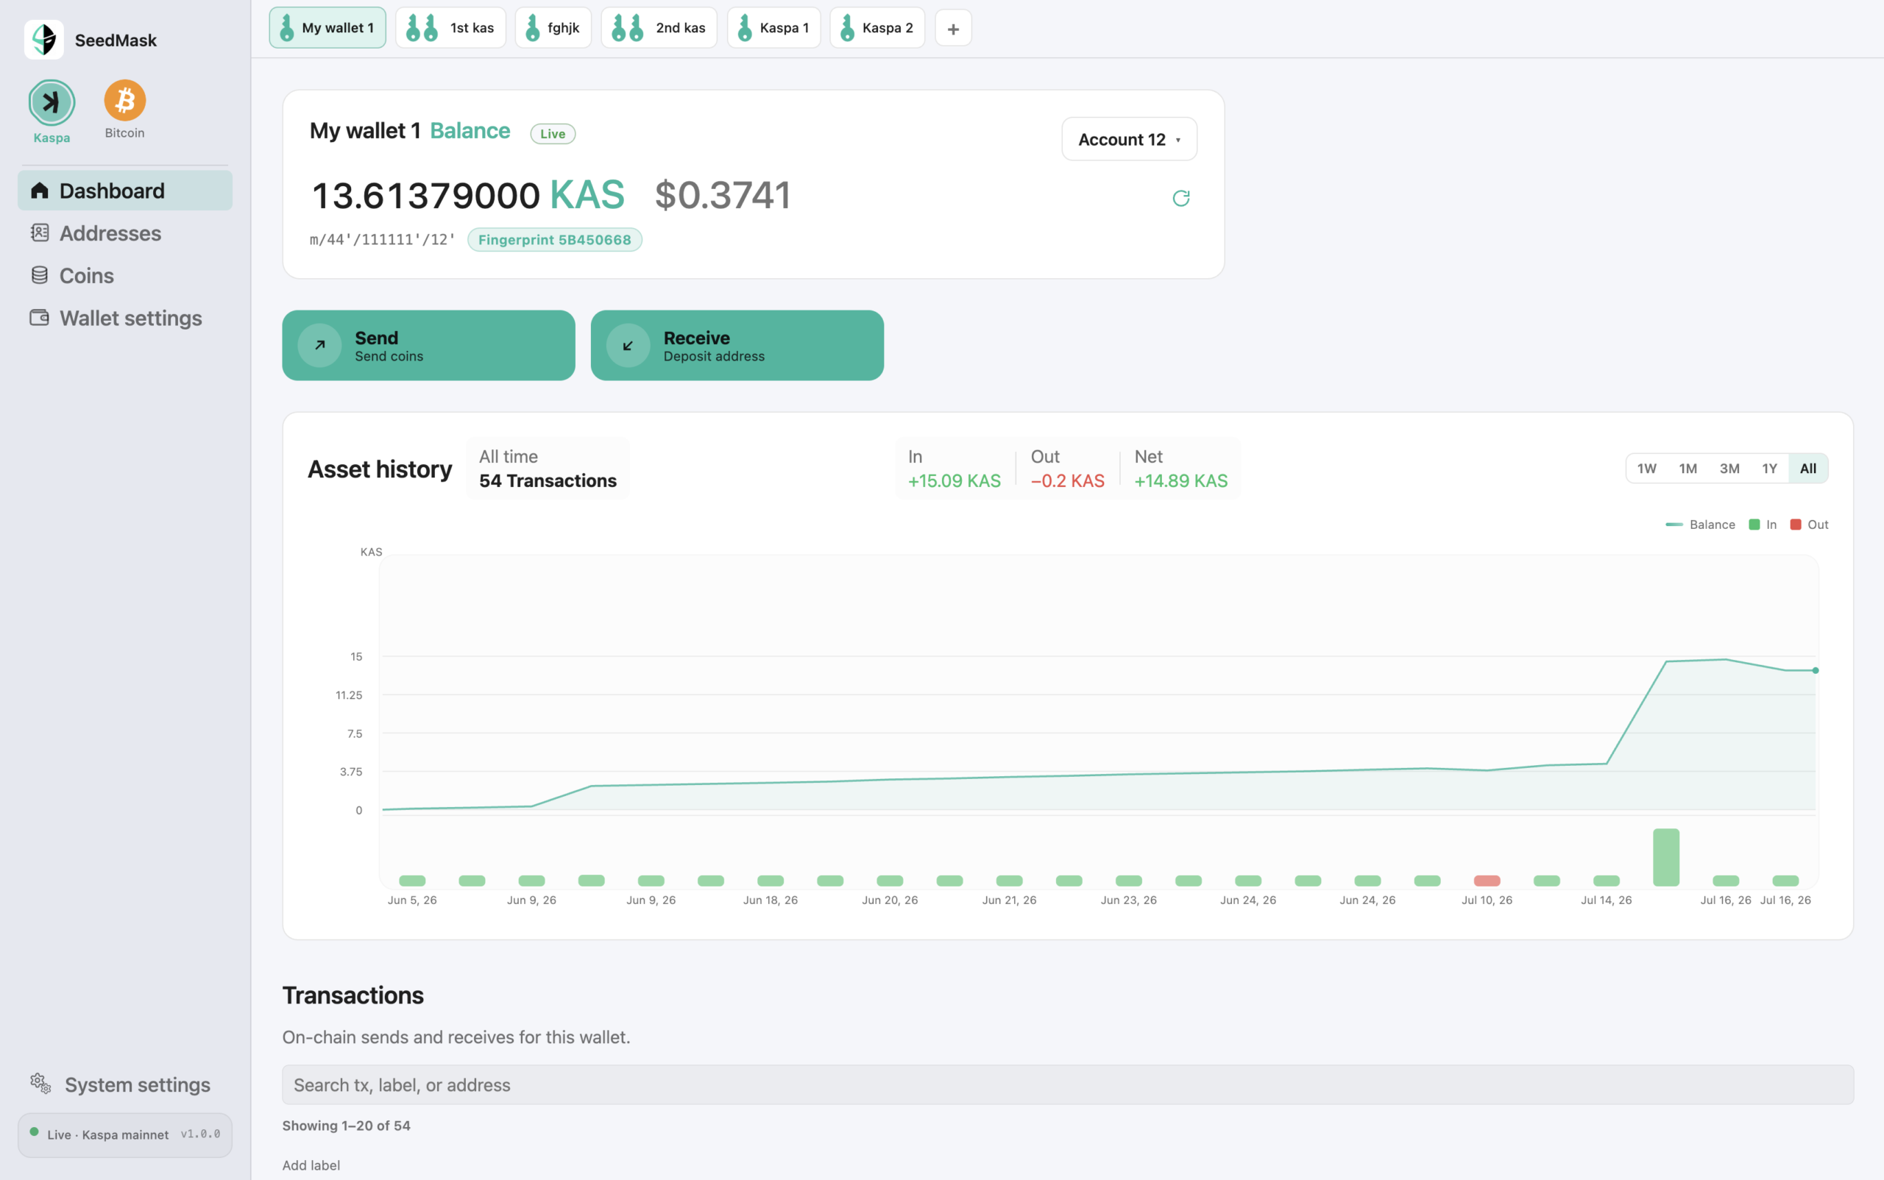Screen dimensions: 1884x1180
Task: Refresh the wallet balance
Action: click(x=1180, y=198)
